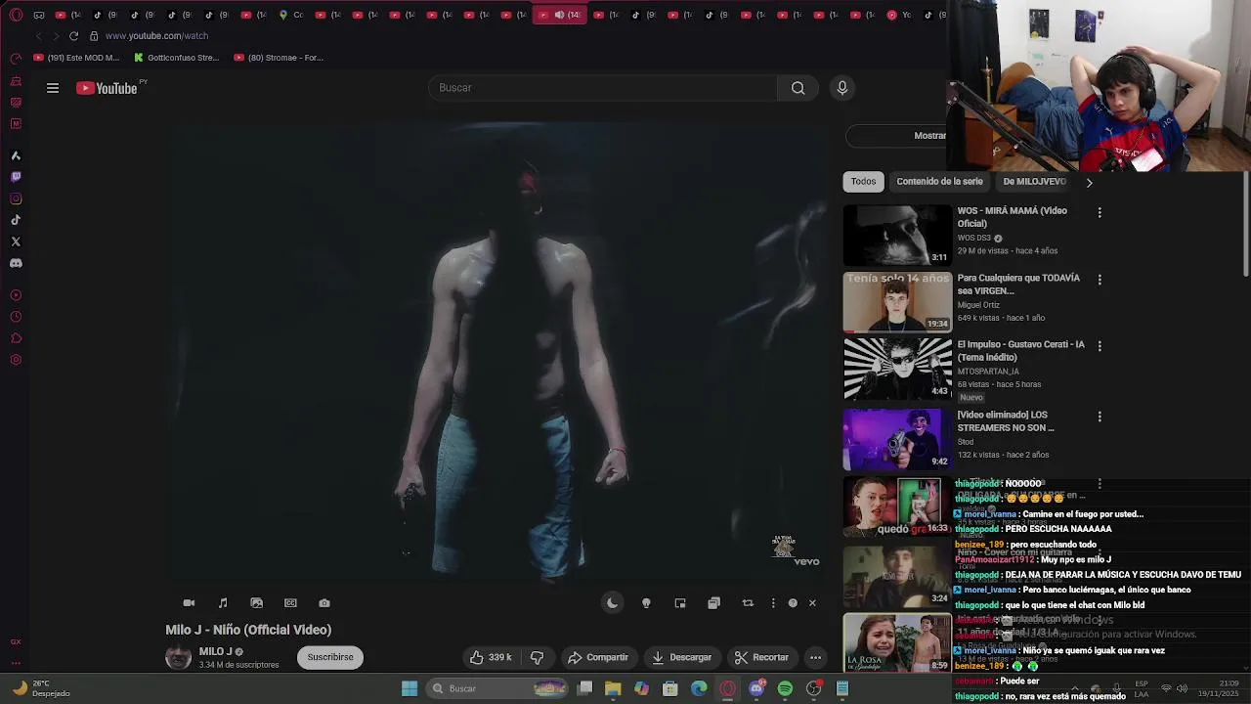The width and height of the screenshot is (1251, 704).
Task: Open settings gear at sidebar bottom
Action: click(16, 360)
